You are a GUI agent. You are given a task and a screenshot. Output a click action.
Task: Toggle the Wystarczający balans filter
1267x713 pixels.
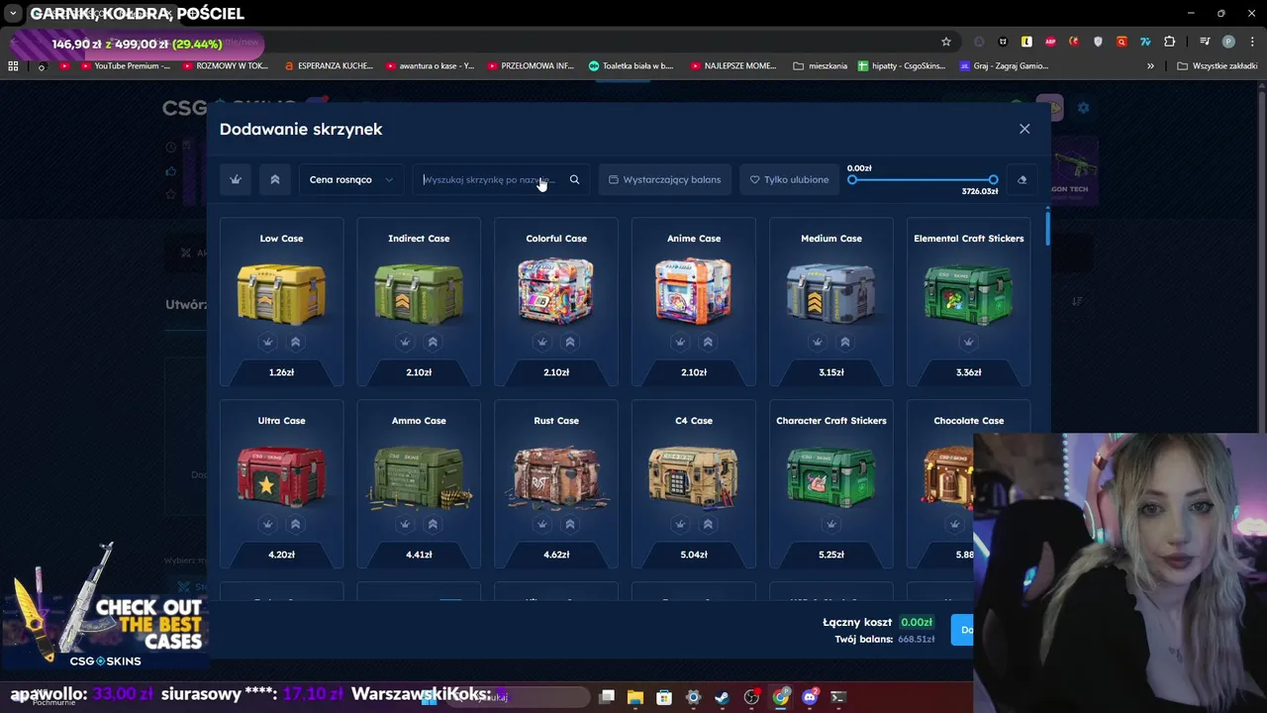coord(665,179)
